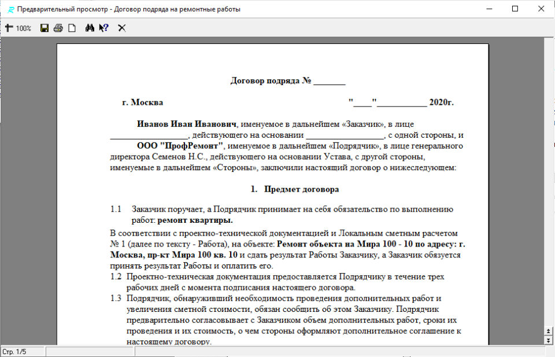Print the contract with the printer icon
This screenshot has width=555, height=357.
58,28
